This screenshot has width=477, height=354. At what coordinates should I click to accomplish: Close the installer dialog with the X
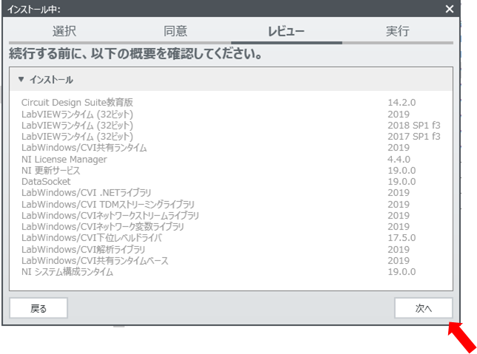pyautogui.click(x=450, y=9)
